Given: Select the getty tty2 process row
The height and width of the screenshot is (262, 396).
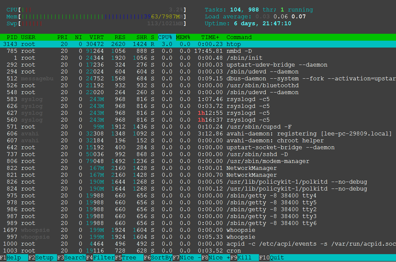Looking at the screenshot, I should point(198,210).
